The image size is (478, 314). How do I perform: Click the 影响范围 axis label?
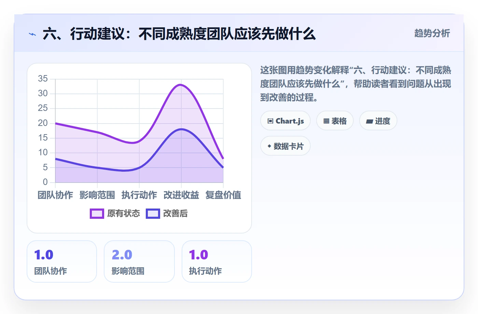point(97,195)
